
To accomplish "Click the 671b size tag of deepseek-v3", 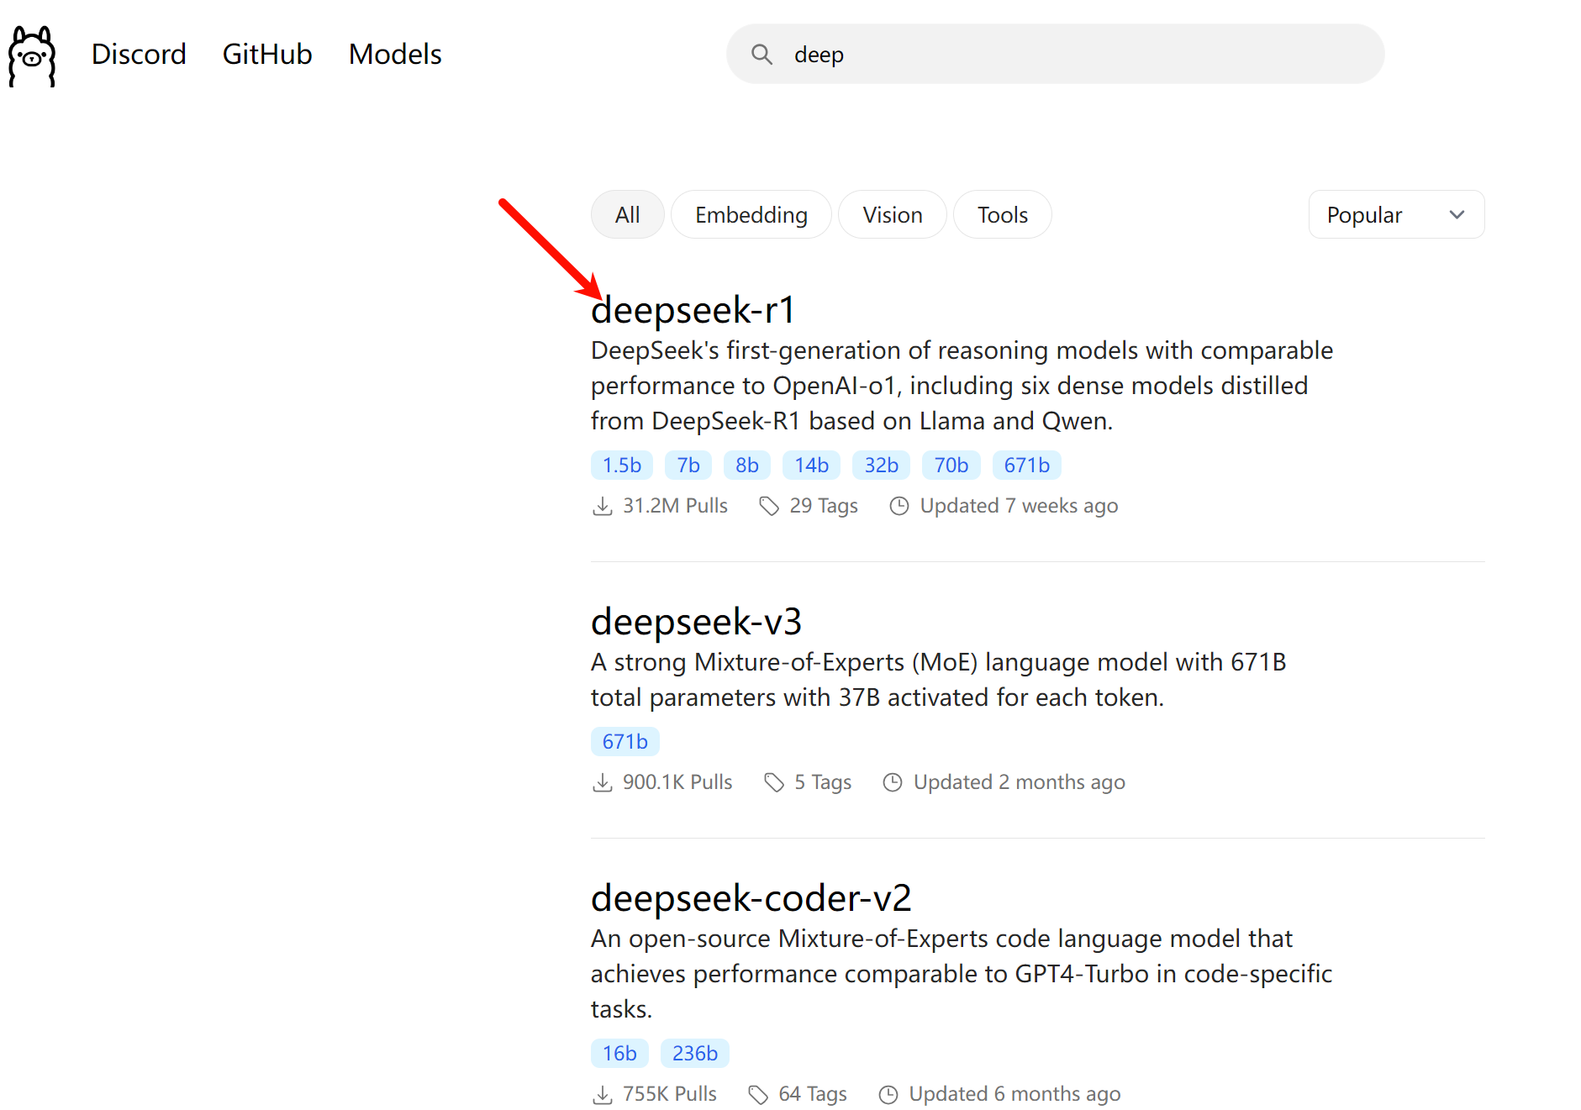I will pyautogui.click(x=625, y=742).
